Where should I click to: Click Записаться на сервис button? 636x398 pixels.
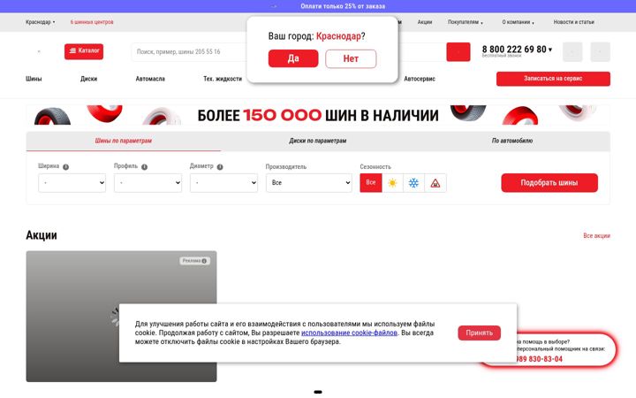pyautogui.click(x=553, y=79)
